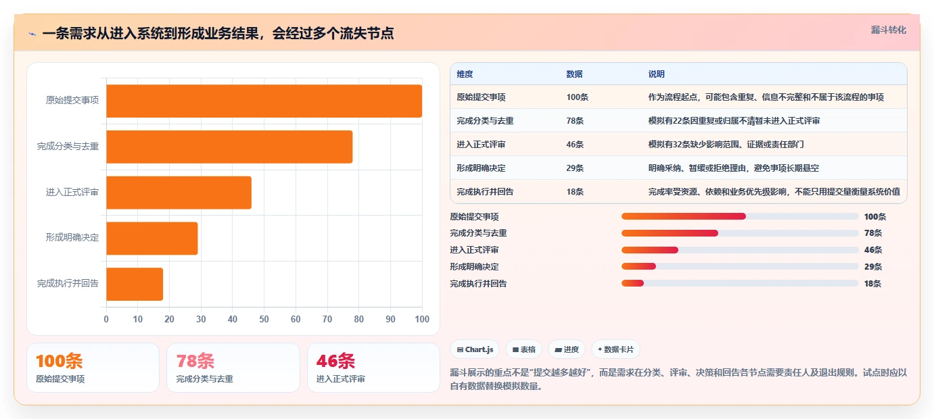Click the 50 tick on the x-axis

click(x=264, y=319)
